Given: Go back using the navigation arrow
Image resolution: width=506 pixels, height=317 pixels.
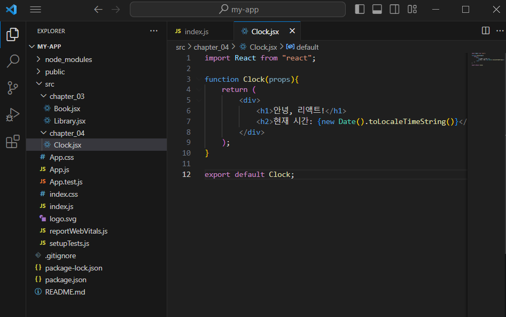Looking at the screenshot, I should point(98,10).
